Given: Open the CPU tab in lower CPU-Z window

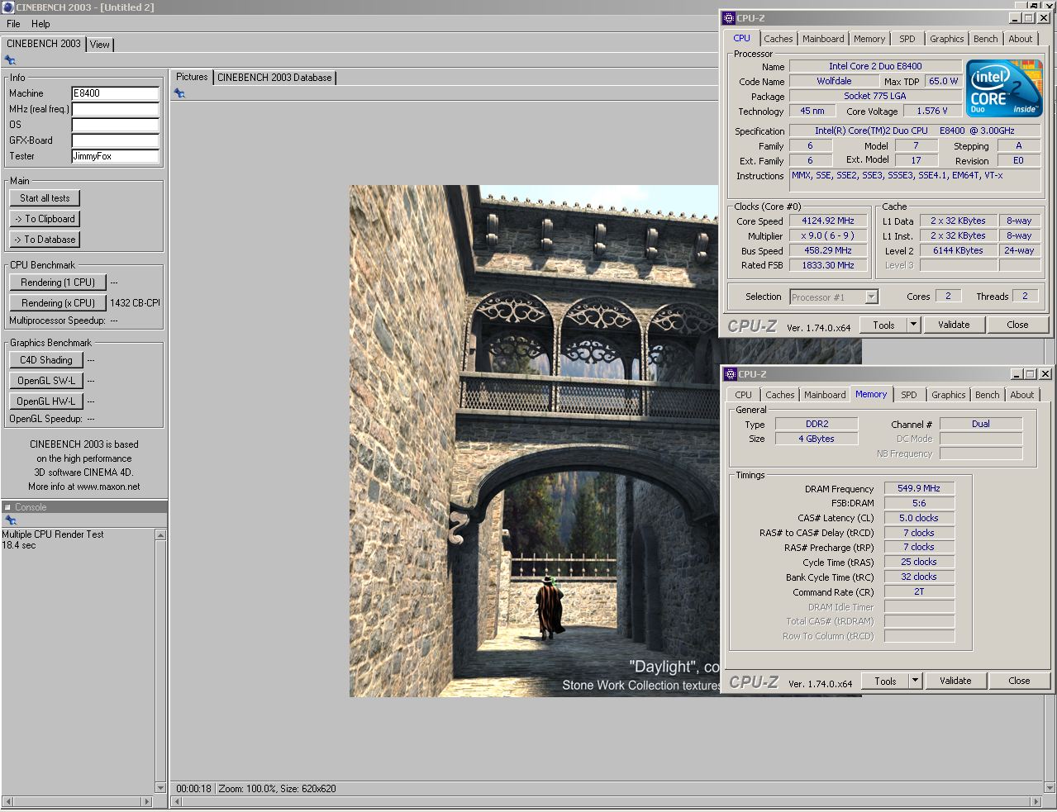Looking at the screenshot, I should (744, 395).
